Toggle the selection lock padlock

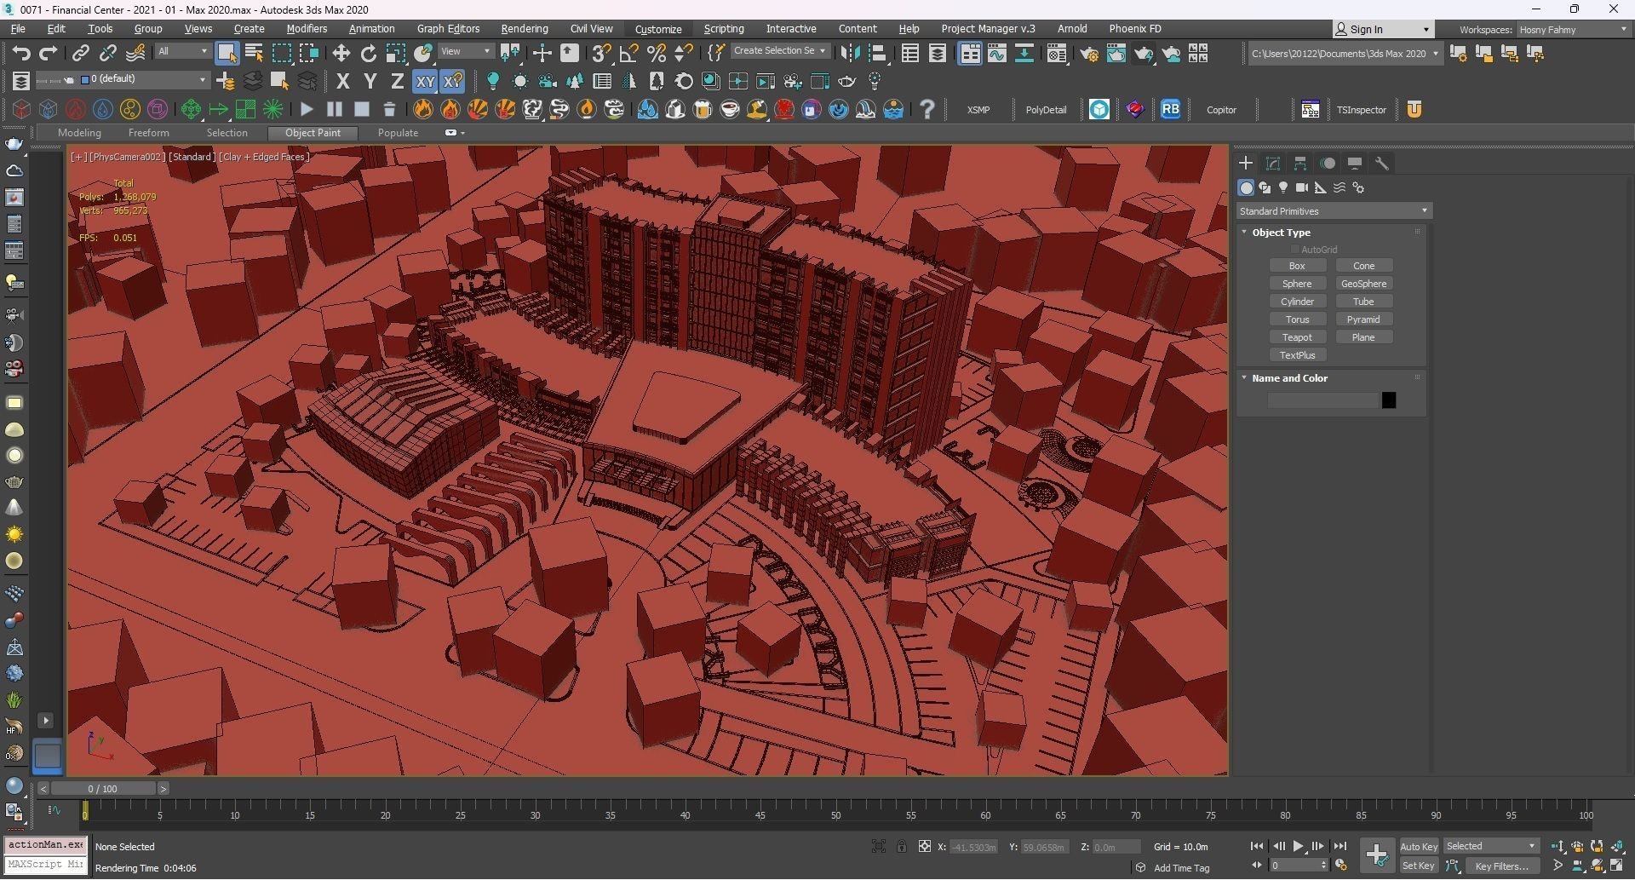point(901,847)
